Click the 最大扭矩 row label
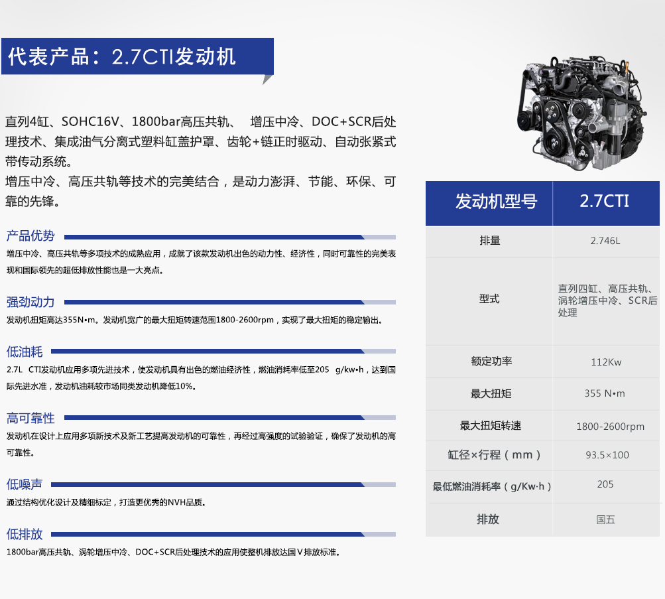The image size is (665, 599). tap(491, 393)
